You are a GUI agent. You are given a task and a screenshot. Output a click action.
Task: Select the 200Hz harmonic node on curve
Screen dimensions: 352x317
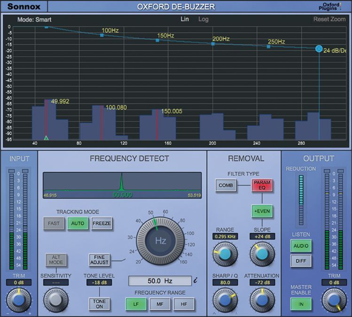pyautogui.click(x=213, y=44)
